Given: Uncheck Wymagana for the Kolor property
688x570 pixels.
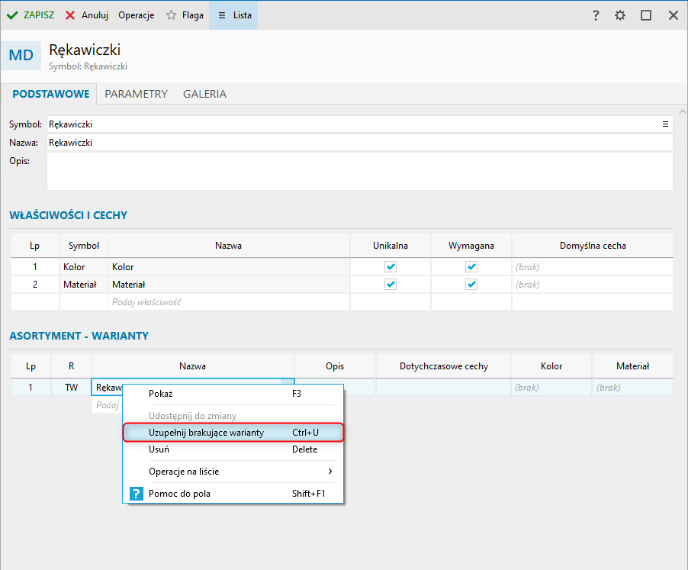Looking at the screenshot, I should [471, 267].
